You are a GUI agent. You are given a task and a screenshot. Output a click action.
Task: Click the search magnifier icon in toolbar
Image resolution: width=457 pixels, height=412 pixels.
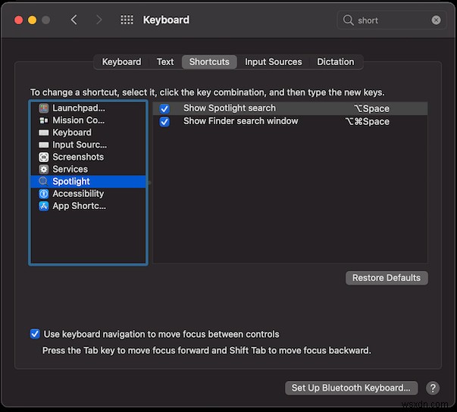click(x=348, y=20)
